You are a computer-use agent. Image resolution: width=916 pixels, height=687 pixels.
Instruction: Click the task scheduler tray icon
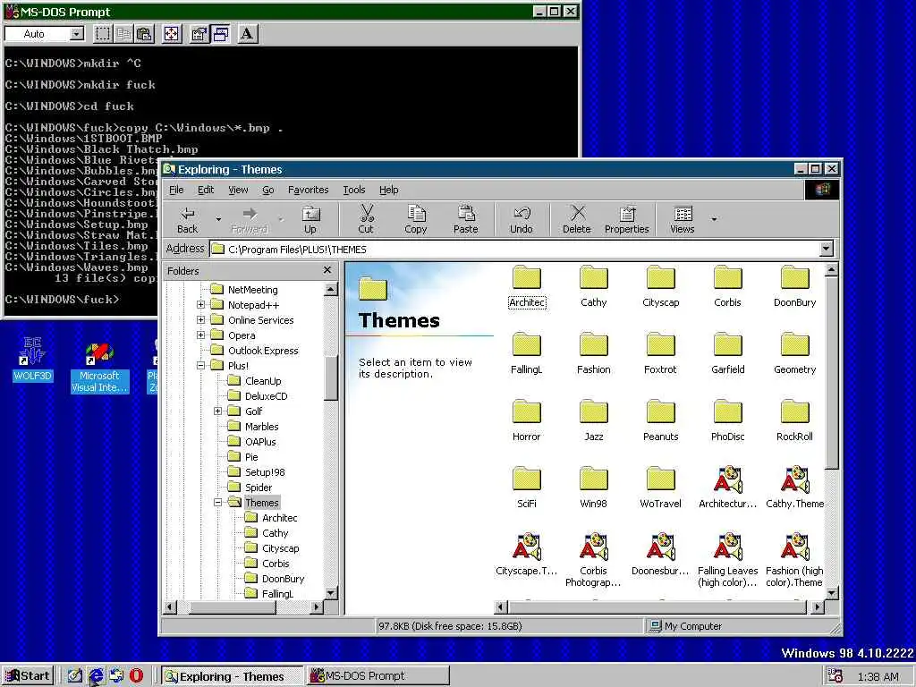(x=835, y=676)
